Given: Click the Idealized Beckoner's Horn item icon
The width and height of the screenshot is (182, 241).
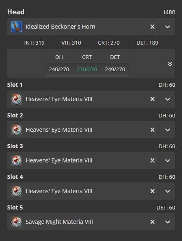Looking at the screenshot, I should [16, 27].
